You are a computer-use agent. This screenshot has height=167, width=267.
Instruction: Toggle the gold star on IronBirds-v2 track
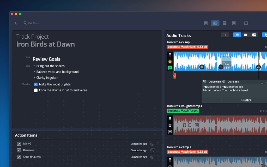[x=170, y=62]
